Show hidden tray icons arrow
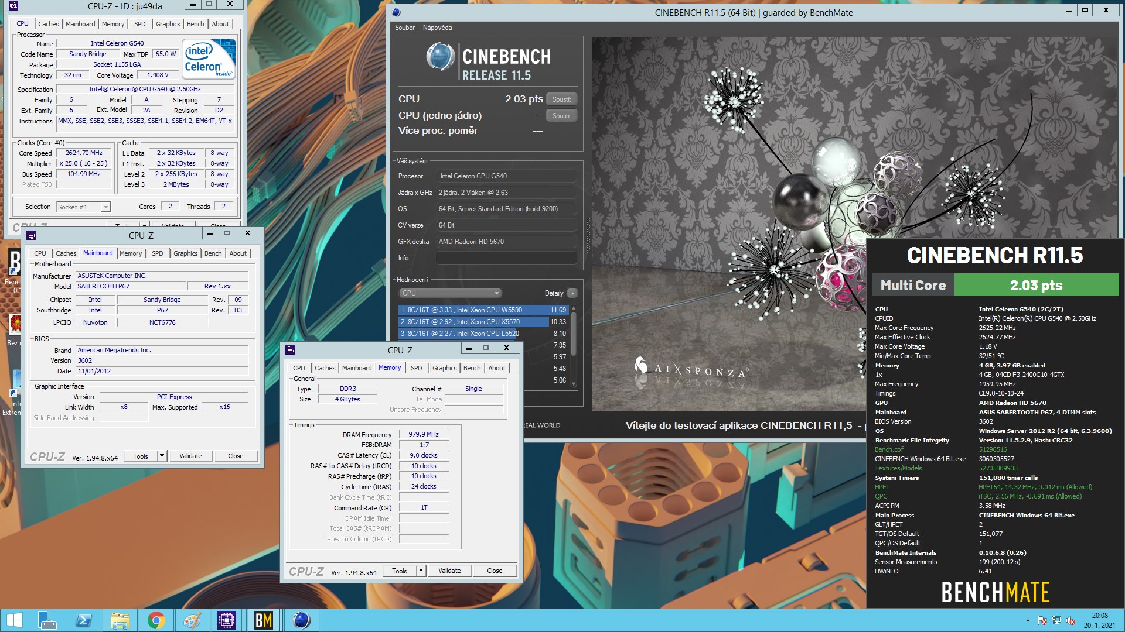The width and height of the screenshot is (1125, 632). [x=1027, y=620]
